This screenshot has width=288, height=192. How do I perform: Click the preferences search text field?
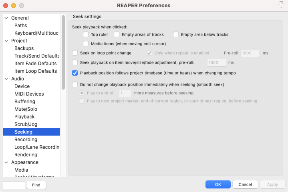[x=14, y=185]
